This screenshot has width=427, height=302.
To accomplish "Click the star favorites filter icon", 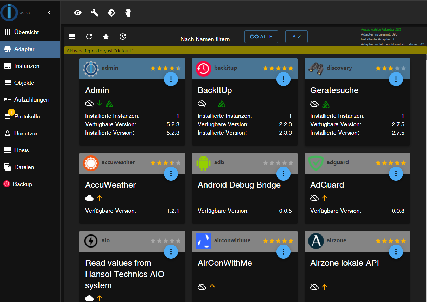I will pos(106,37).
